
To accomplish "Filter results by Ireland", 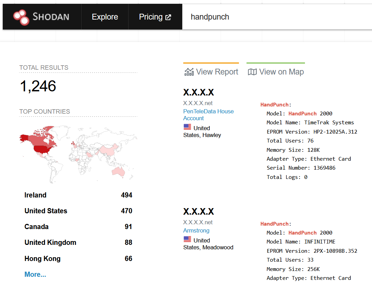I will [35, 195].
